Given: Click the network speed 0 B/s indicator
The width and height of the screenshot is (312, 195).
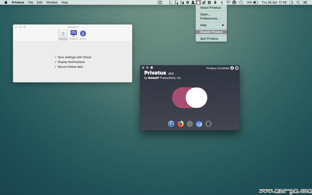Looking at the screenshot, I should click(x=160, y=2).
